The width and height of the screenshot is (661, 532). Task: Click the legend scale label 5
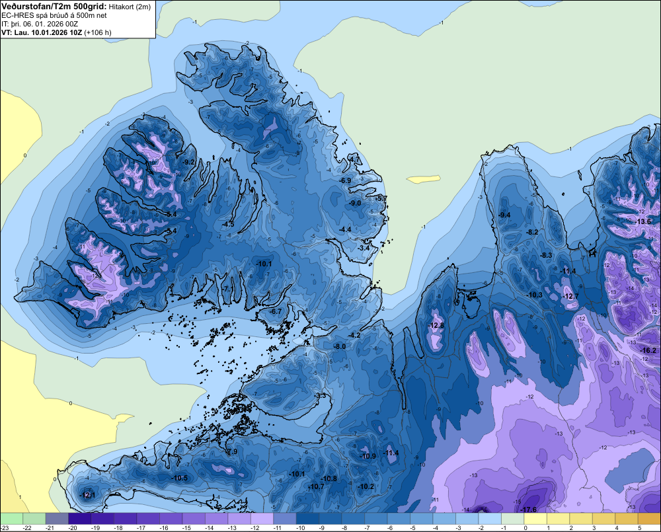[x=639, y=528]
